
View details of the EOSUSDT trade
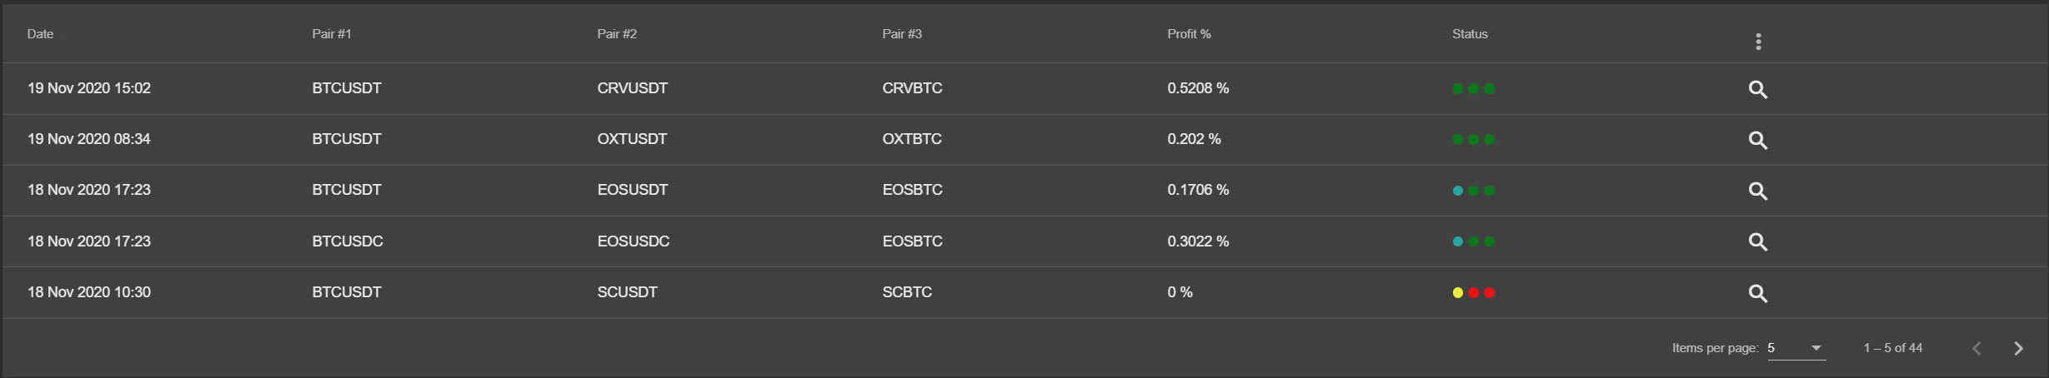point(1757,191)
